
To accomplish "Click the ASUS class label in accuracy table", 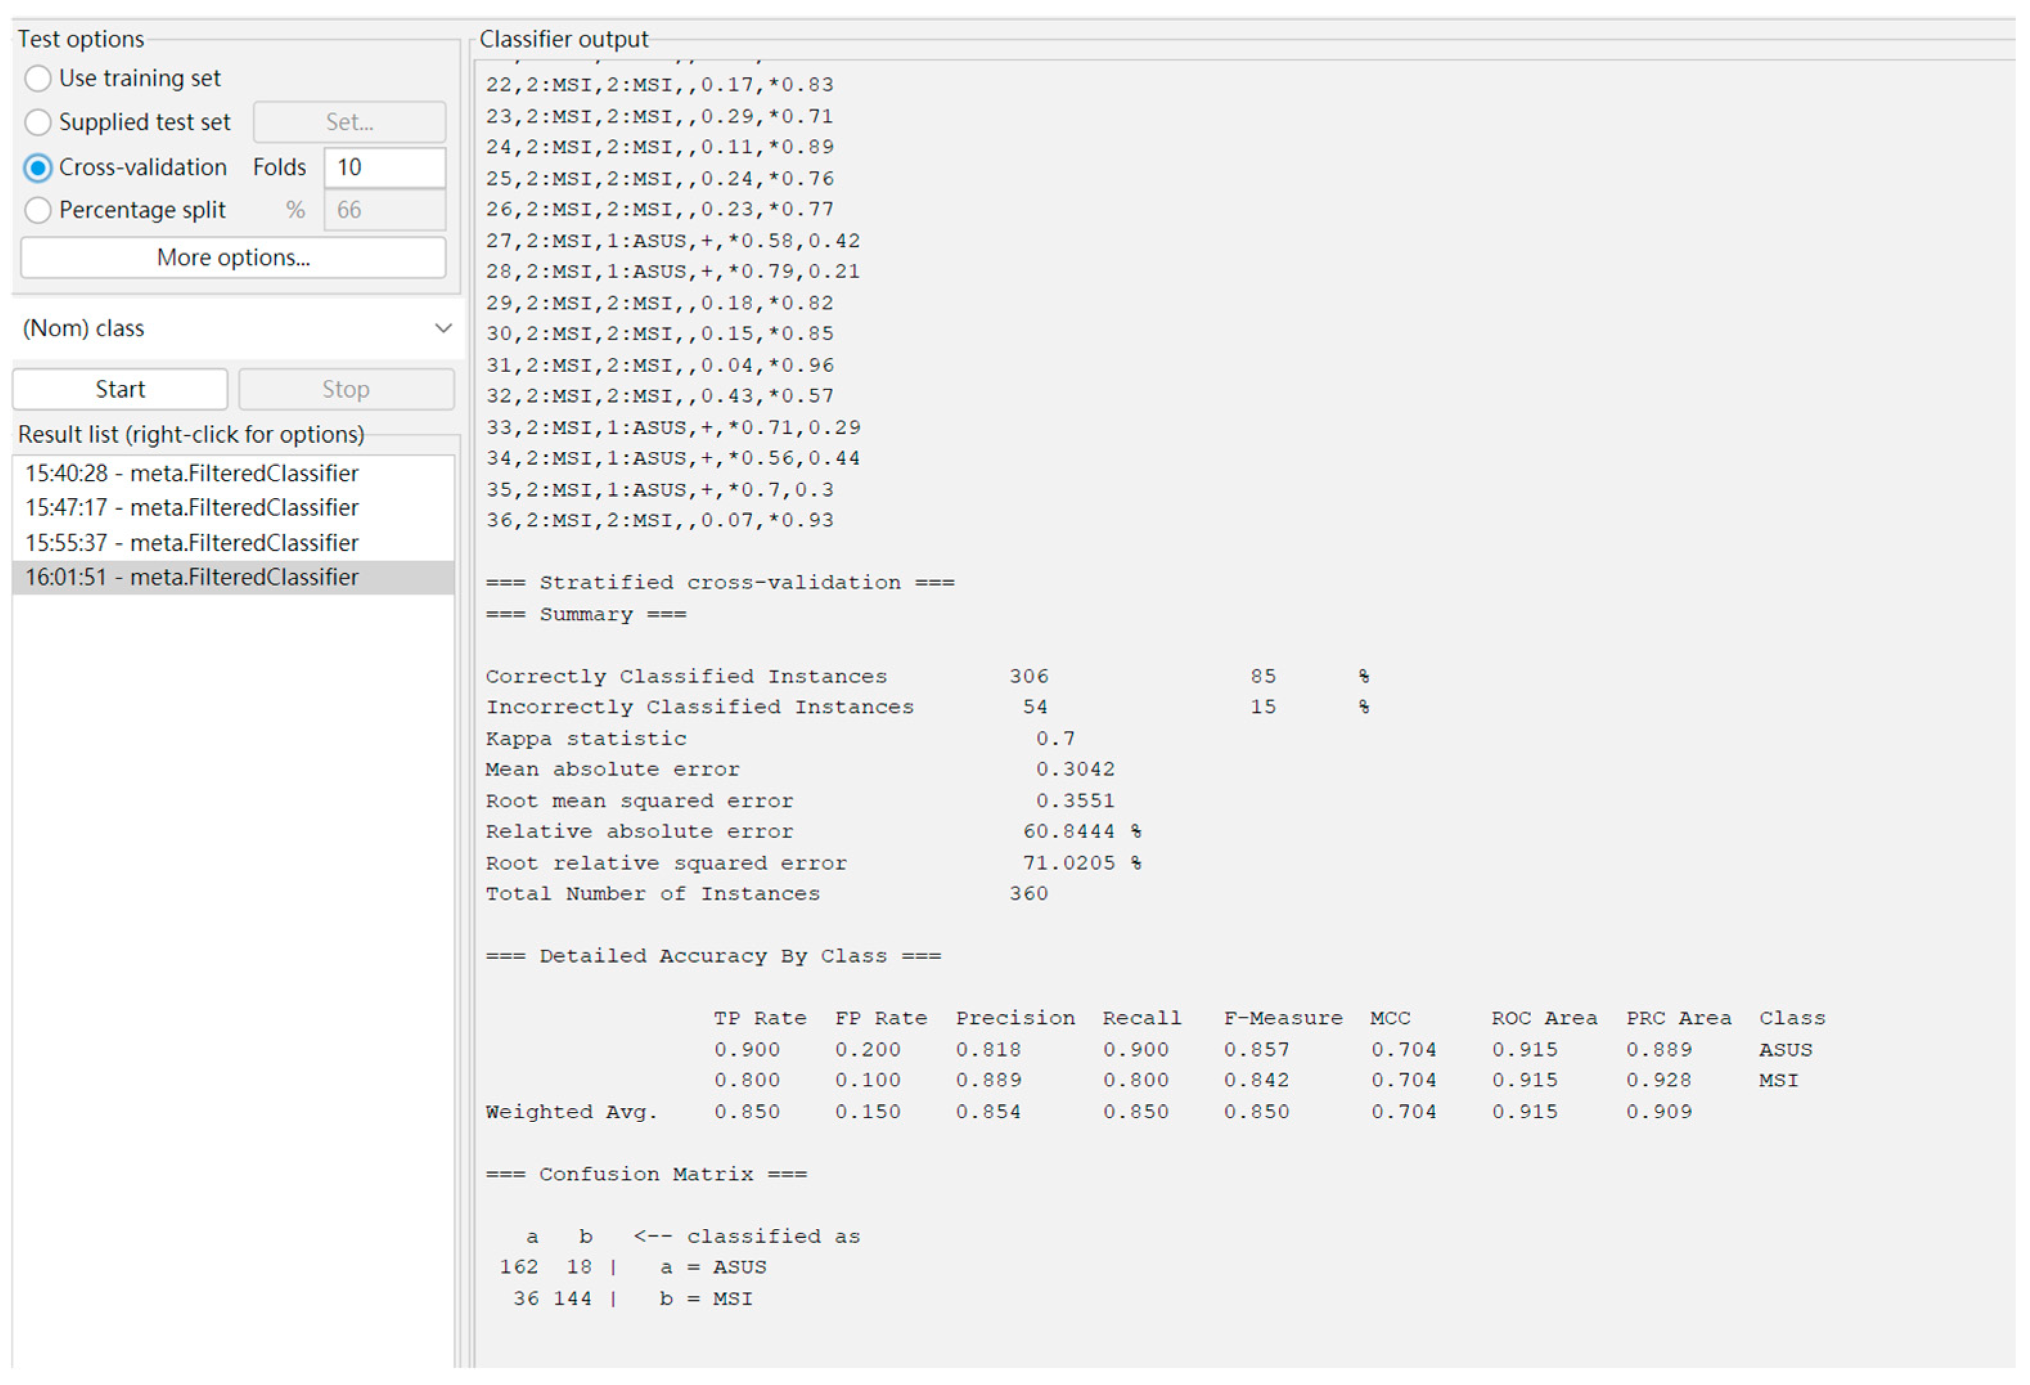I will pos(1786,1051).
